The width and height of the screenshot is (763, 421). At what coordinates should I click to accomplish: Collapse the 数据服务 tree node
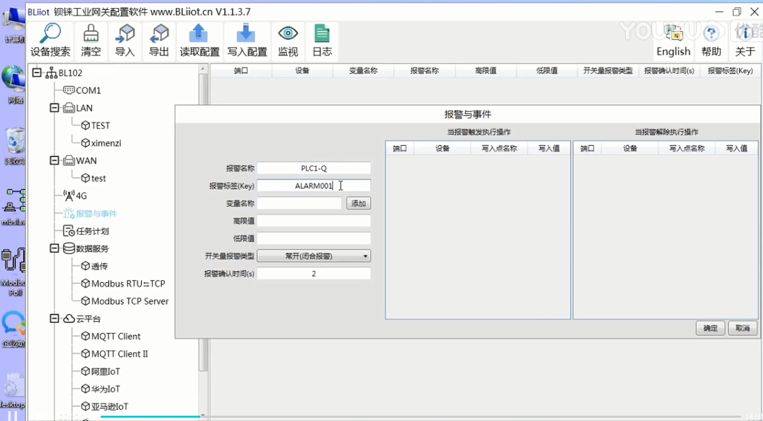tap(55, 249)
